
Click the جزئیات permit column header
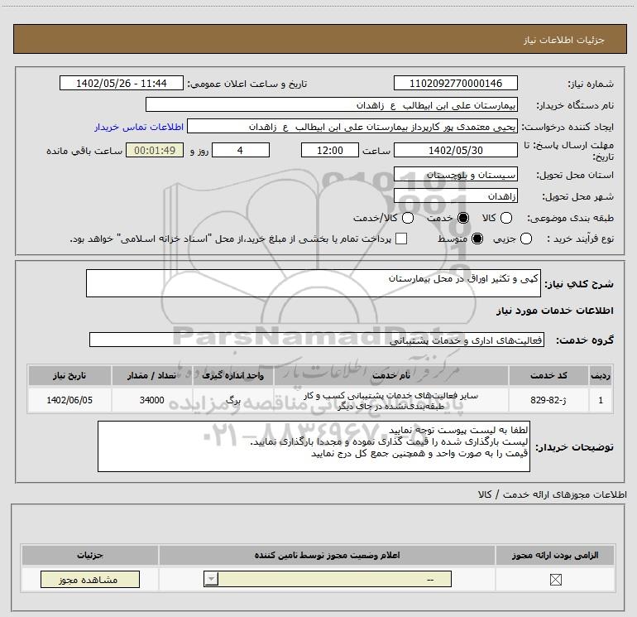click(x=90, y=555)
